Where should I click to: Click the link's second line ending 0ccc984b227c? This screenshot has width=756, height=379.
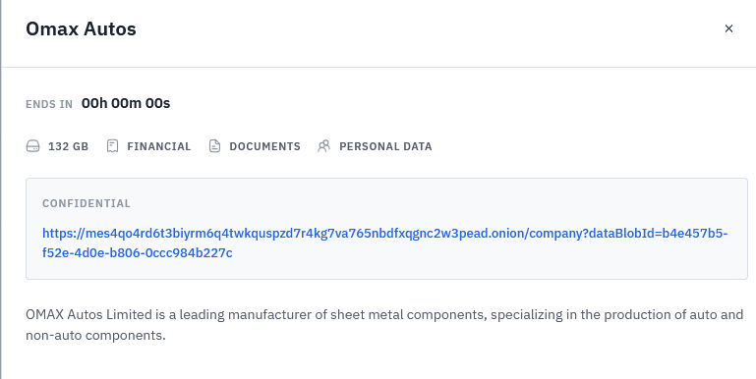coord(138,252)
